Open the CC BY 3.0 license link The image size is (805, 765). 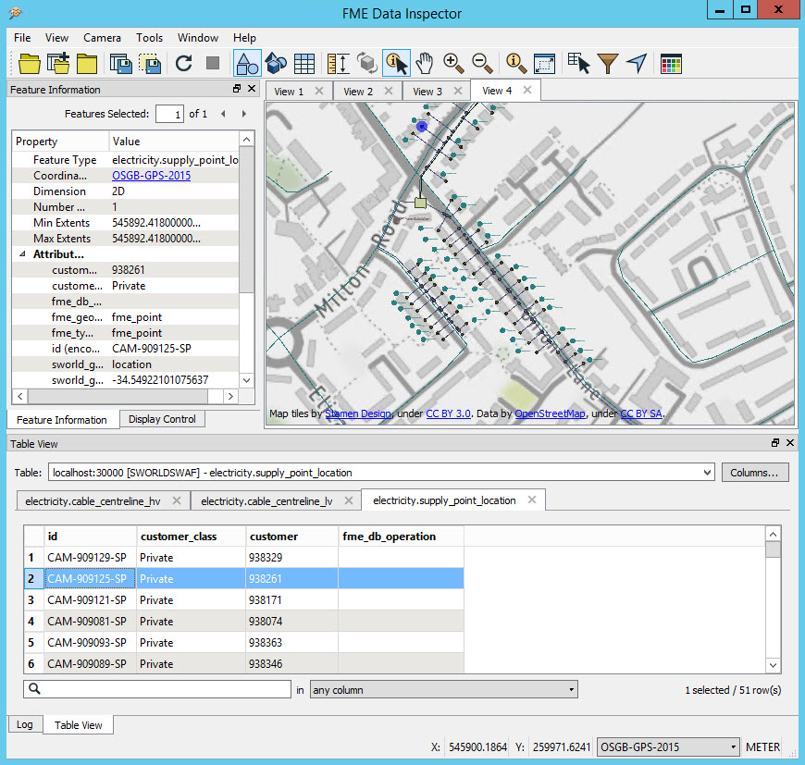[448, 413]
